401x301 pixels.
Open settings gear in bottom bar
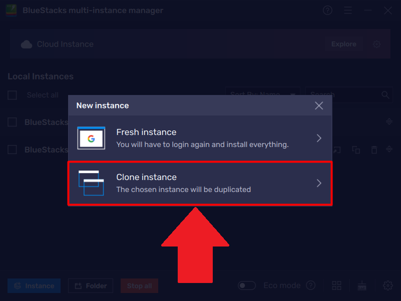point(387,285)
